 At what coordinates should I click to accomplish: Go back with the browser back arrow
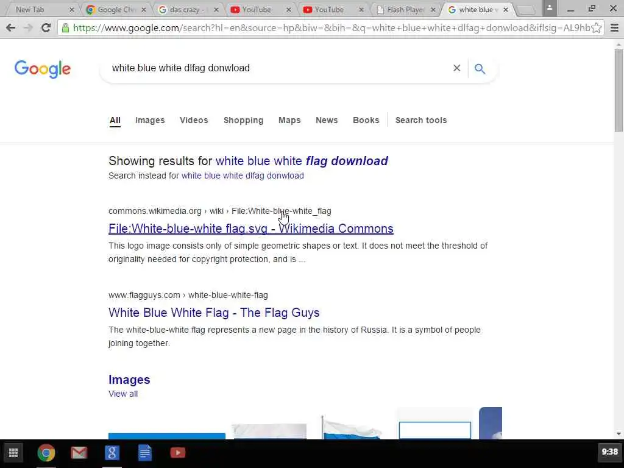[x=11, y=27]
